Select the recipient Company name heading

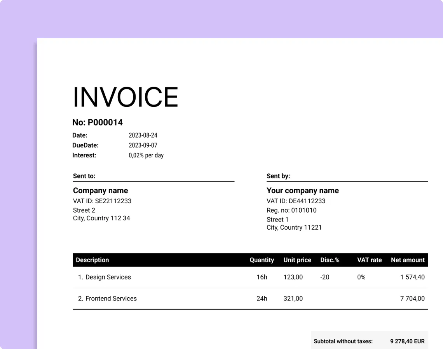pos(100,190)
